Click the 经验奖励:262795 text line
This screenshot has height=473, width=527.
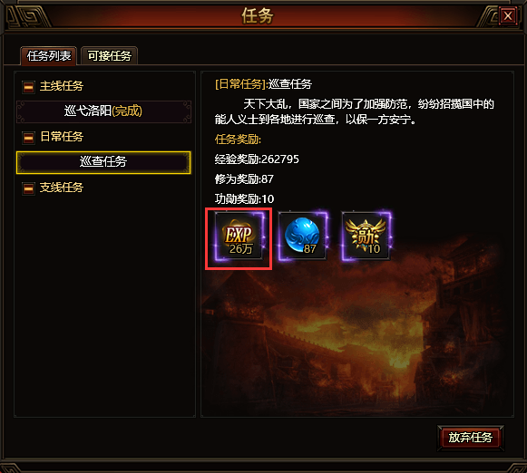click(x=257, y=159)
